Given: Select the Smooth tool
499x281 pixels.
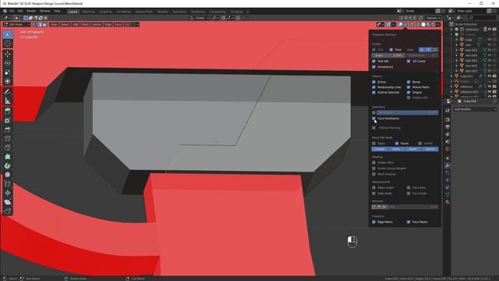Looking at the screenshot, I should [x=8, y=175].
